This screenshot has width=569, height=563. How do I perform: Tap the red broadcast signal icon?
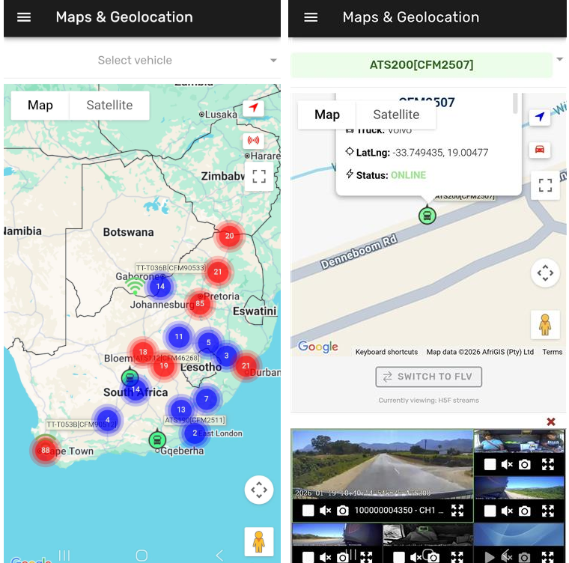click(253, 140)
